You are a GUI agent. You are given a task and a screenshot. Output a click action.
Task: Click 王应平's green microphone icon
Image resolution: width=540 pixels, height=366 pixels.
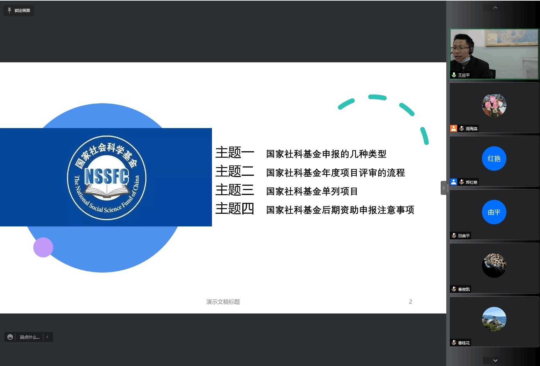(454, 75)
